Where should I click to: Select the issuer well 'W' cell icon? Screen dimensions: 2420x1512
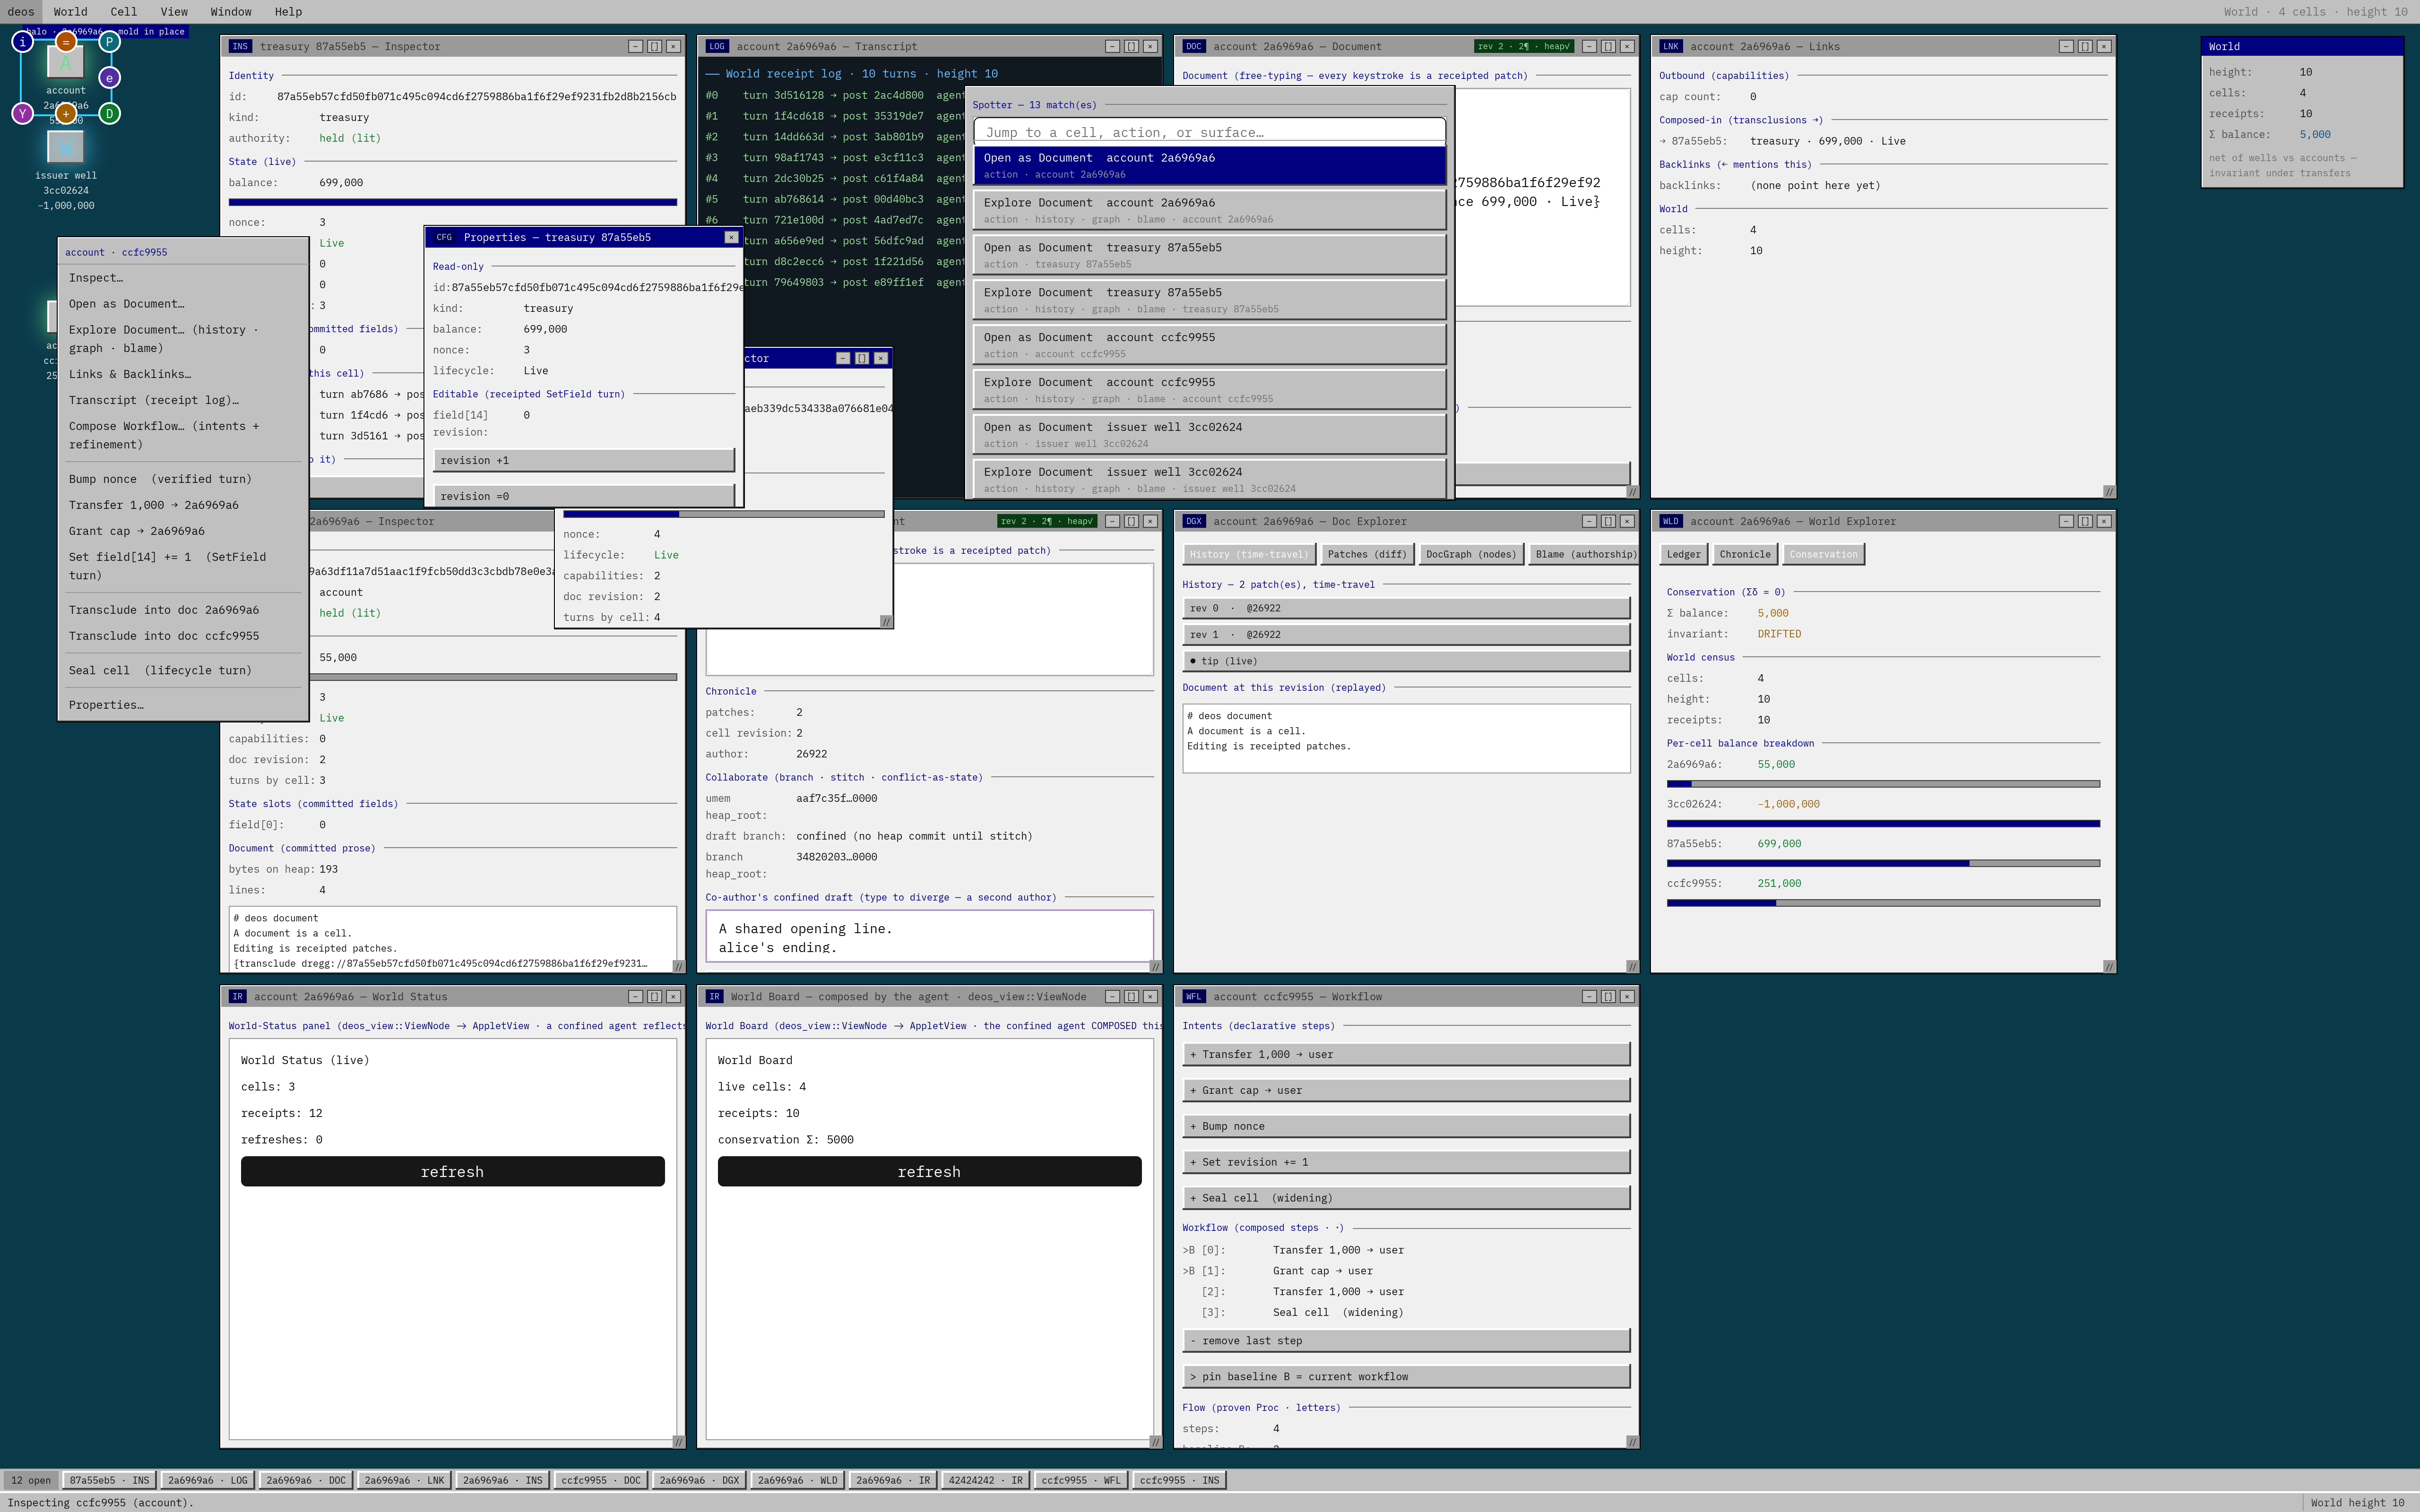[x=66, y=148]
